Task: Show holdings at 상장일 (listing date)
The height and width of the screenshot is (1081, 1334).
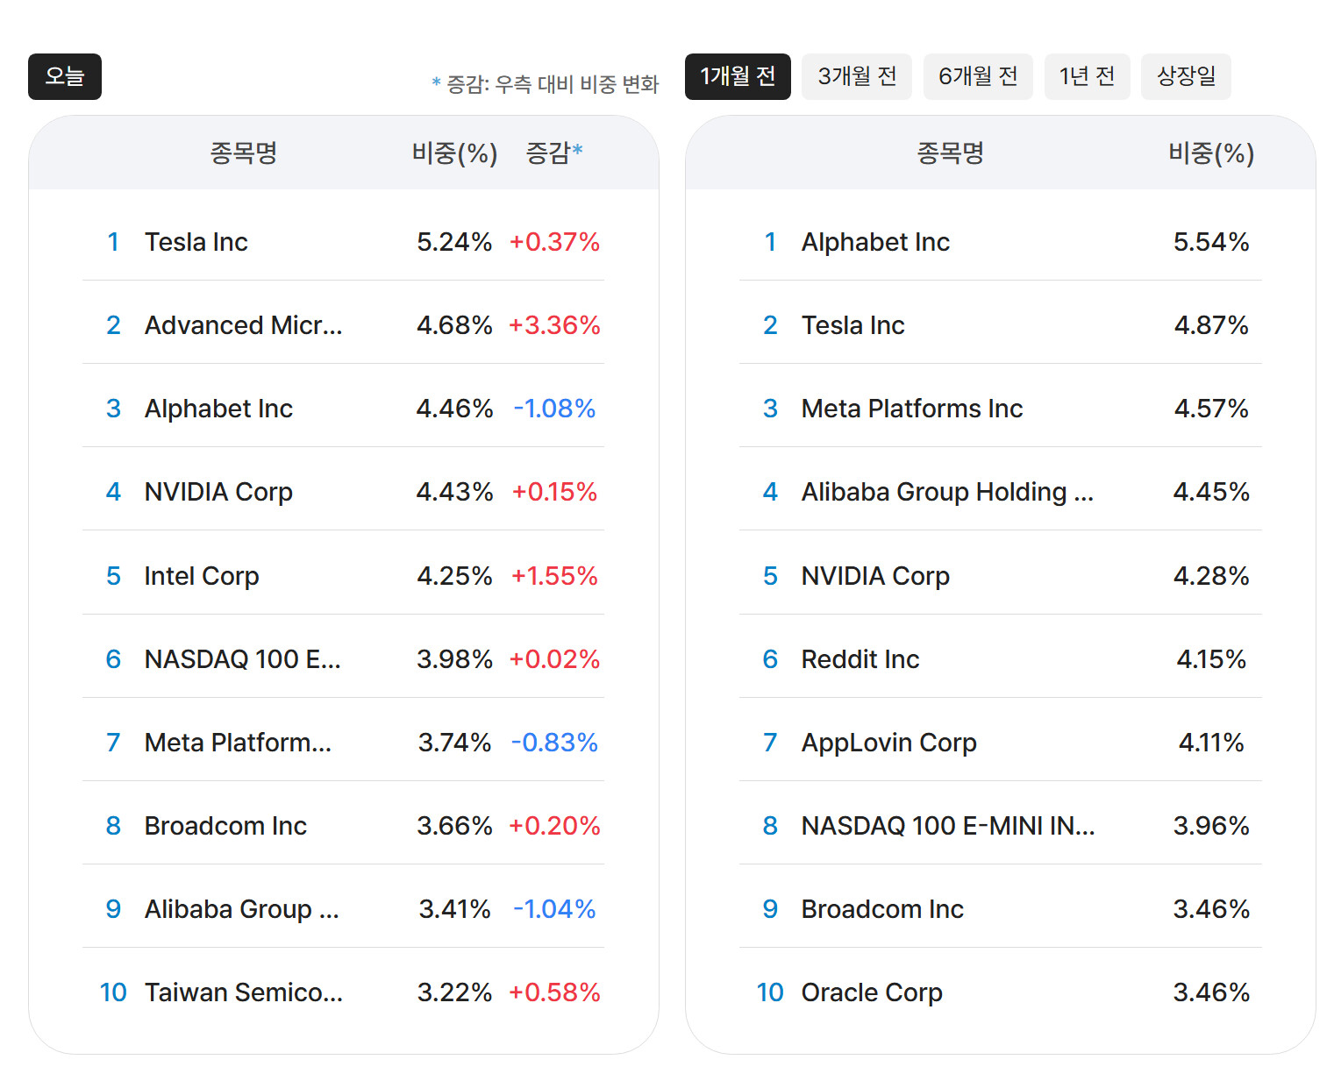Action: tap(1185, 77)
